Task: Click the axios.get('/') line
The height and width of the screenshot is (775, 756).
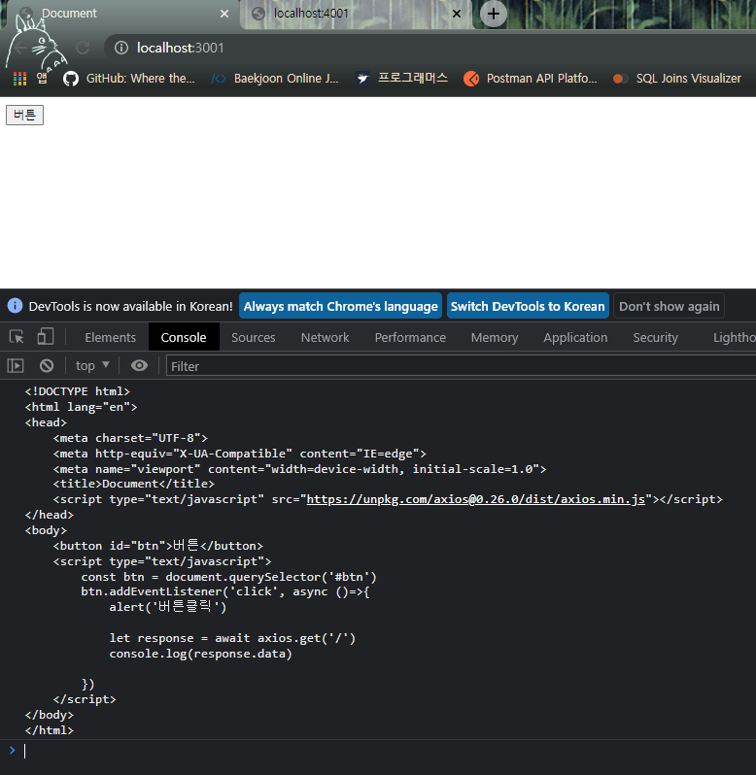Action: coord(232,638)
